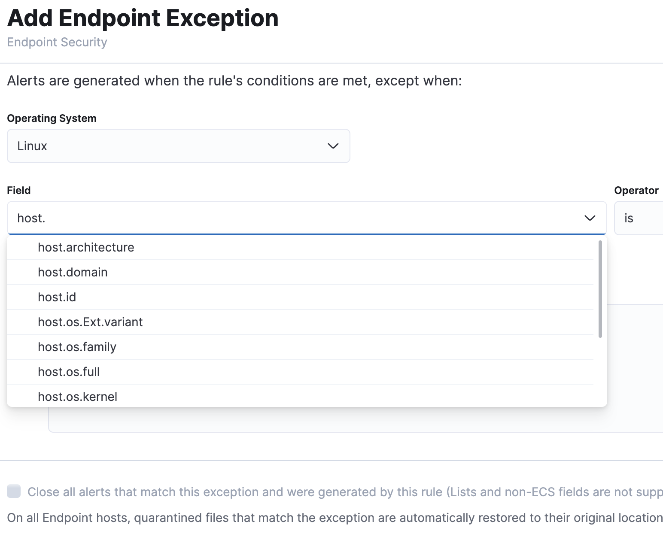Select host.os.kernel at the list bottom
The width and height of the screenshot is (663, 552).
click(77, 397)
